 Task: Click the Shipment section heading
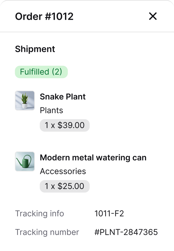pos(35,49)
